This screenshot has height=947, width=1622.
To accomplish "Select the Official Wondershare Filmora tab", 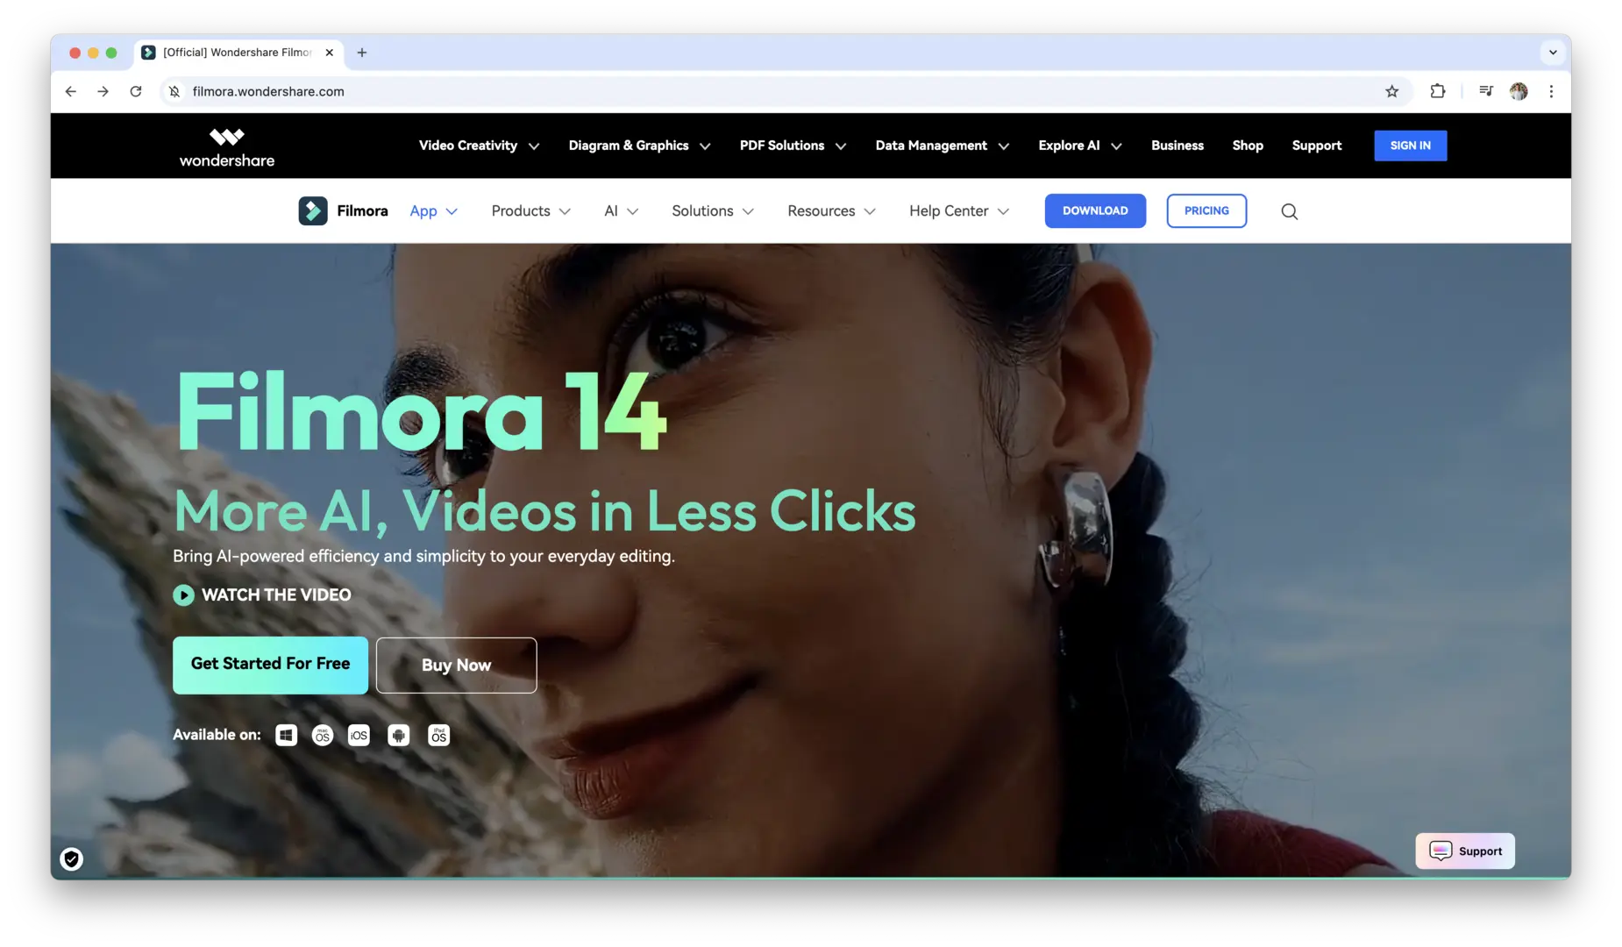I will pos(238,53).
